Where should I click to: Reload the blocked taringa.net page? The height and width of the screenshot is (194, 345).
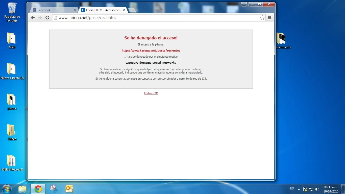pos(47,18)
